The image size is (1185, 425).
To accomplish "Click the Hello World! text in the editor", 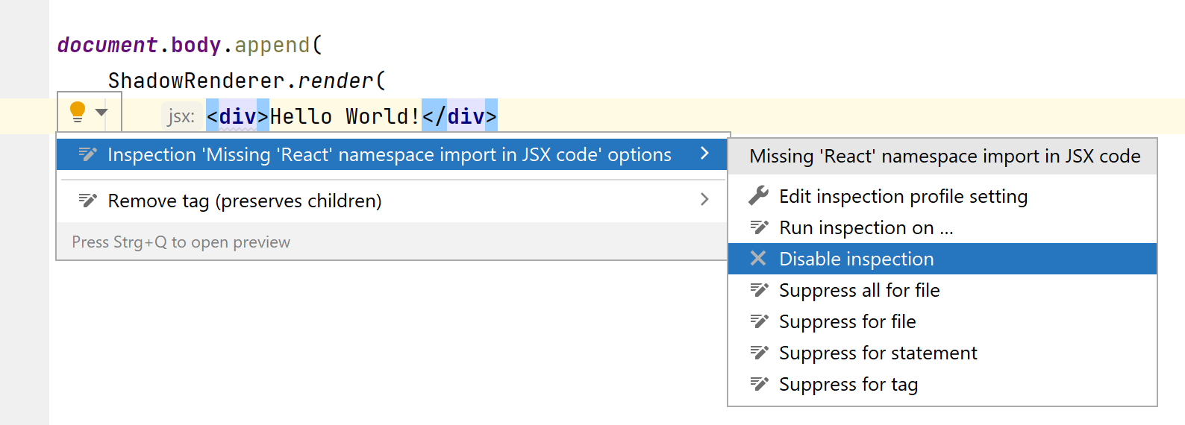I will 346,116.
